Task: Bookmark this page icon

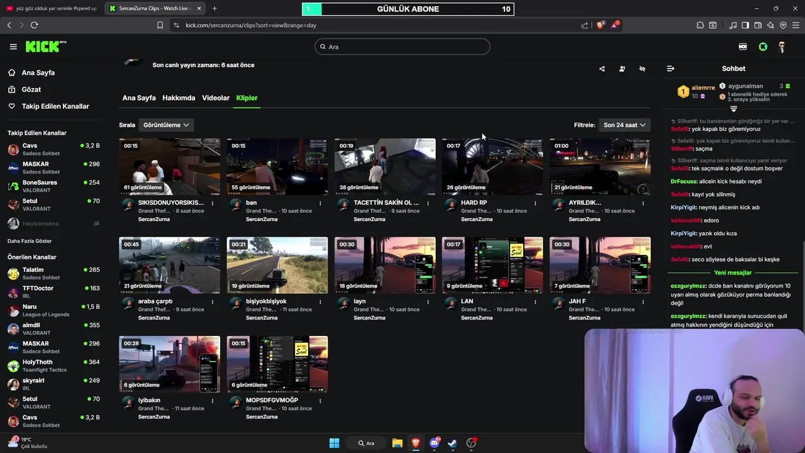Action: pos(160,25)
